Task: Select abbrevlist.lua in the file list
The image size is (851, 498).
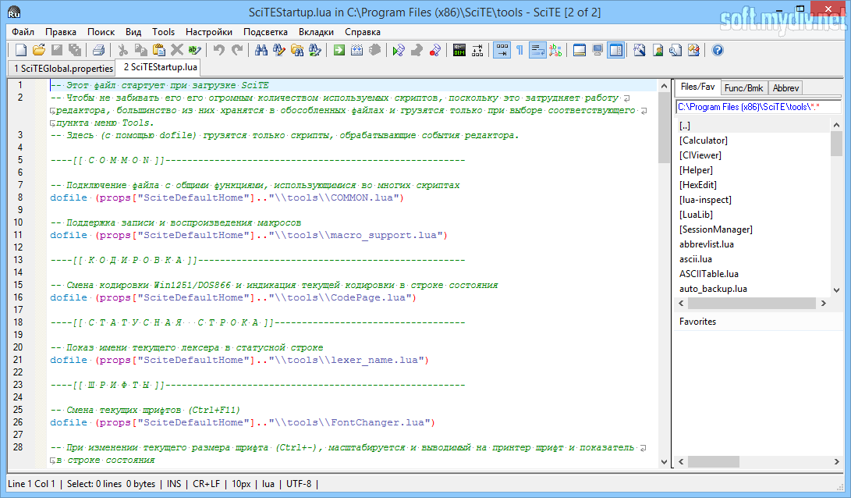Action: [707, 244]
